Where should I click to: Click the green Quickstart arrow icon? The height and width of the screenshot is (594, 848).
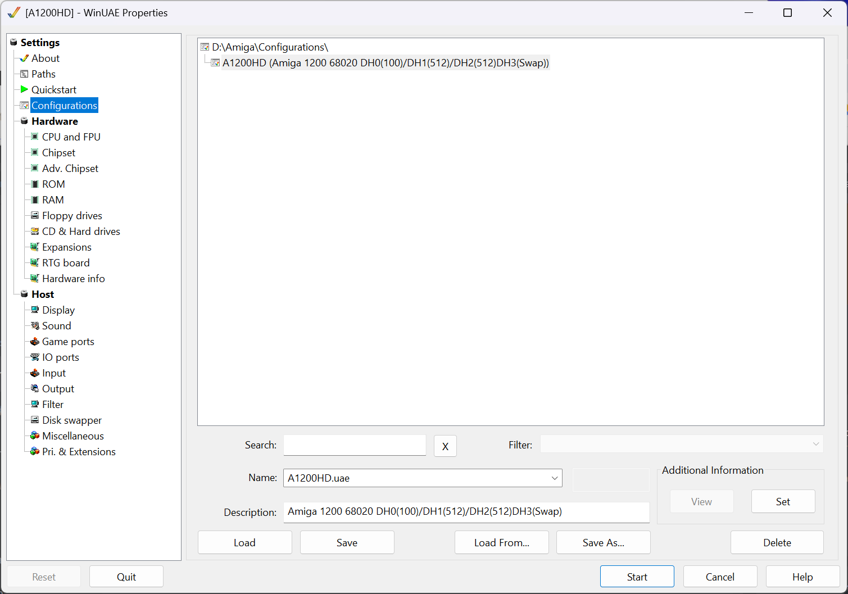click(x=24, y=89)
